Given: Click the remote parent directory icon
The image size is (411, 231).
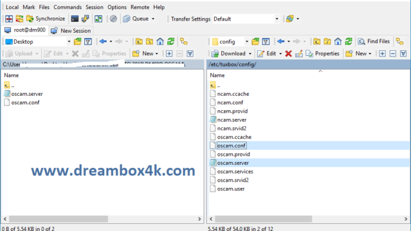Looking at the screenshot, I should (316, 41).
